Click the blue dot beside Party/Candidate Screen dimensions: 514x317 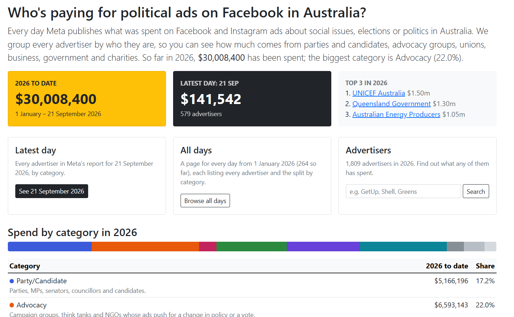pos(12,281)
